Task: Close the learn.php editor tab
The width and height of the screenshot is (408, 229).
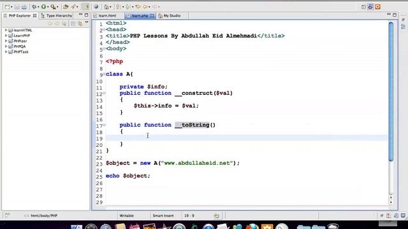Action: (x=152, y=15)
